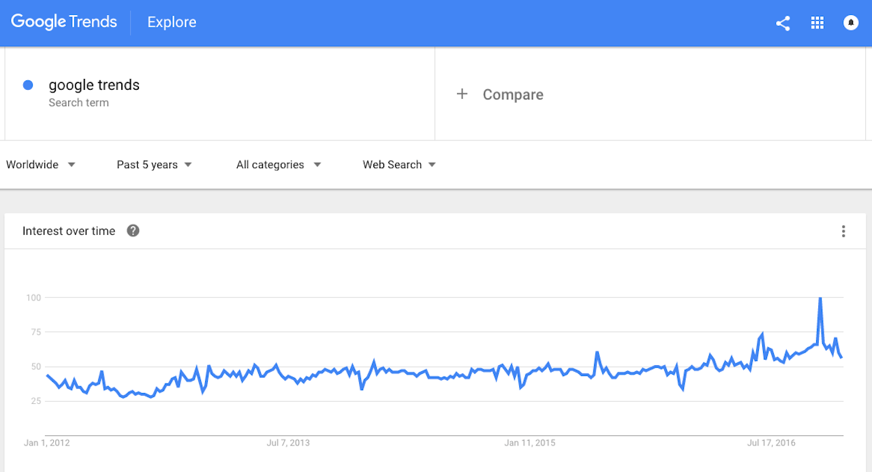Screen dimensions: 872x472
Task: Select the Explore header item
Action: pyautogui.click(x=171, y=22)
